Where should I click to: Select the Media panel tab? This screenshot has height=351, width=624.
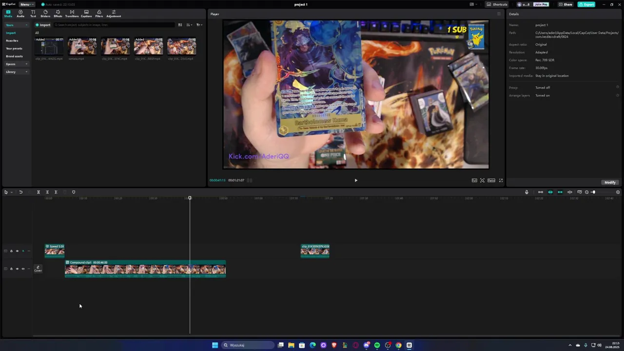[x=8, y=13]
